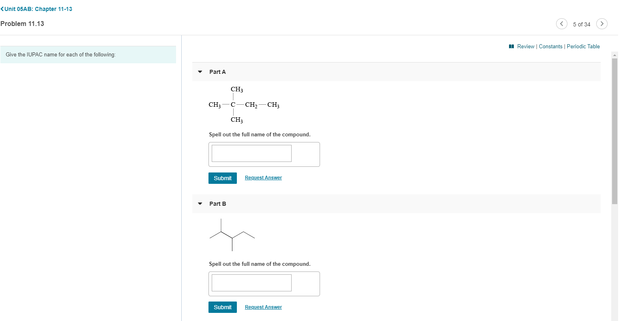Click the back chevron beside Unit 05AB

(x=2, y=9)
